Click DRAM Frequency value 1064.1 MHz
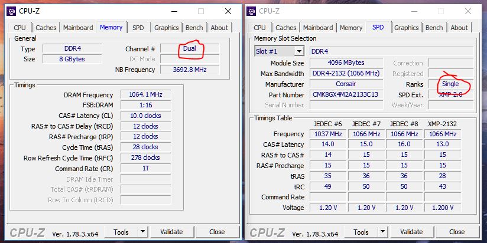The width and height of the screenshot is (487, 243). tap(145, 94)
